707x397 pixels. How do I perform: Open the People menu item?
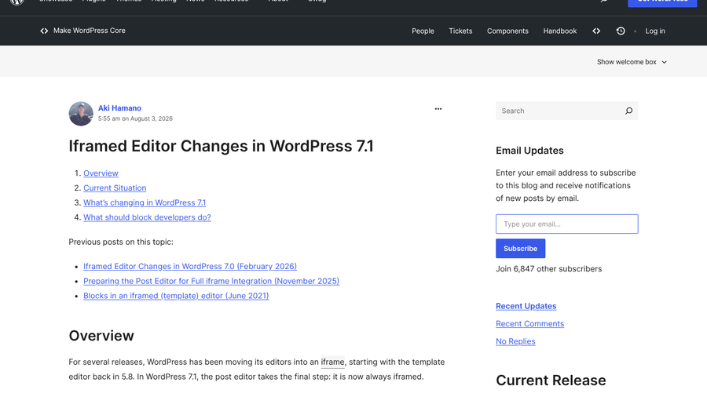tap(423, 31)
